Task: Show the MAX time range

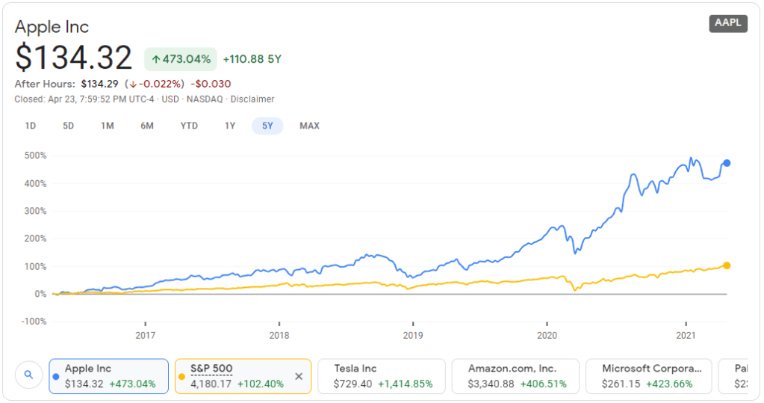Action: coord(309,126)
